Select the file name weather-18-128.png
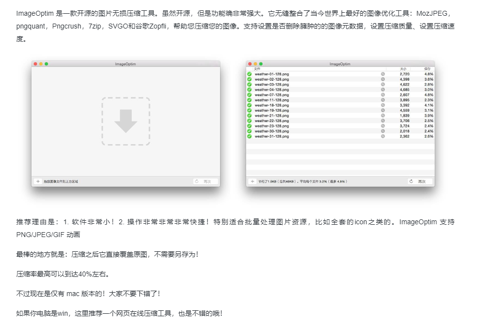Viewport: 477px width, 331px height. tap(272, 105)
